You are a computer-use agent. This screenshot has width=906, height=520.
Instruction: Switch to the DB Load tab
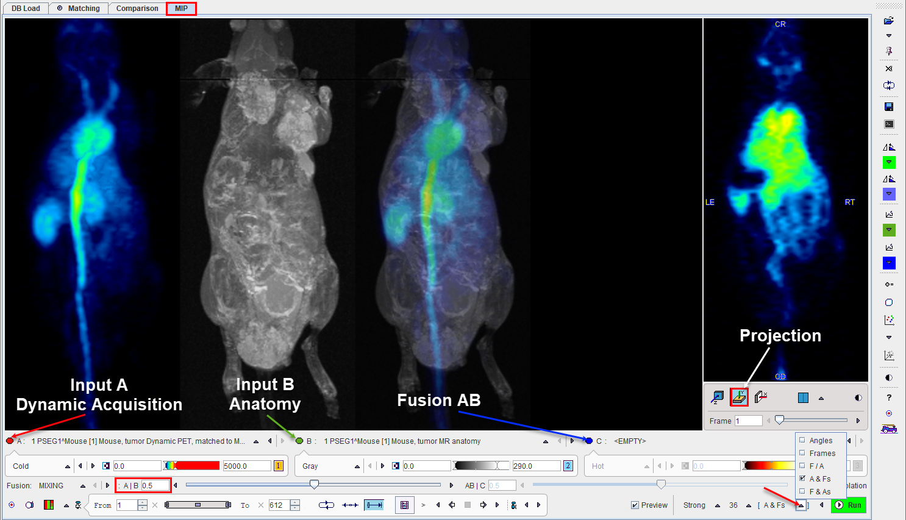tap(26, 9)
